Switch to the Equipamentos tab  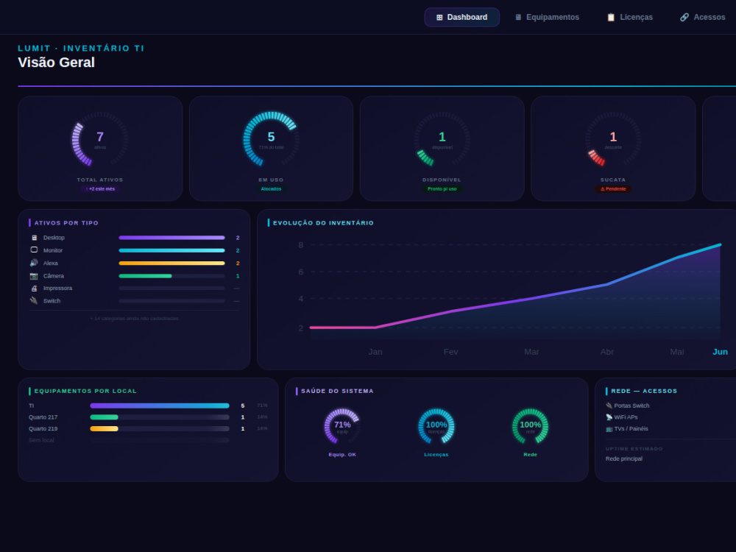pyautogui.click(x=547, y=18)
